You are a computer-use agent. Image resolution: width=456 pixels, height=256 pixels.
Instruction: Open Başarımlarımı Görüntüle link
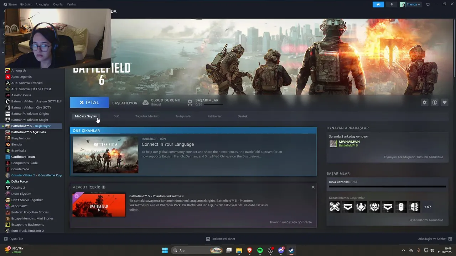426,220
